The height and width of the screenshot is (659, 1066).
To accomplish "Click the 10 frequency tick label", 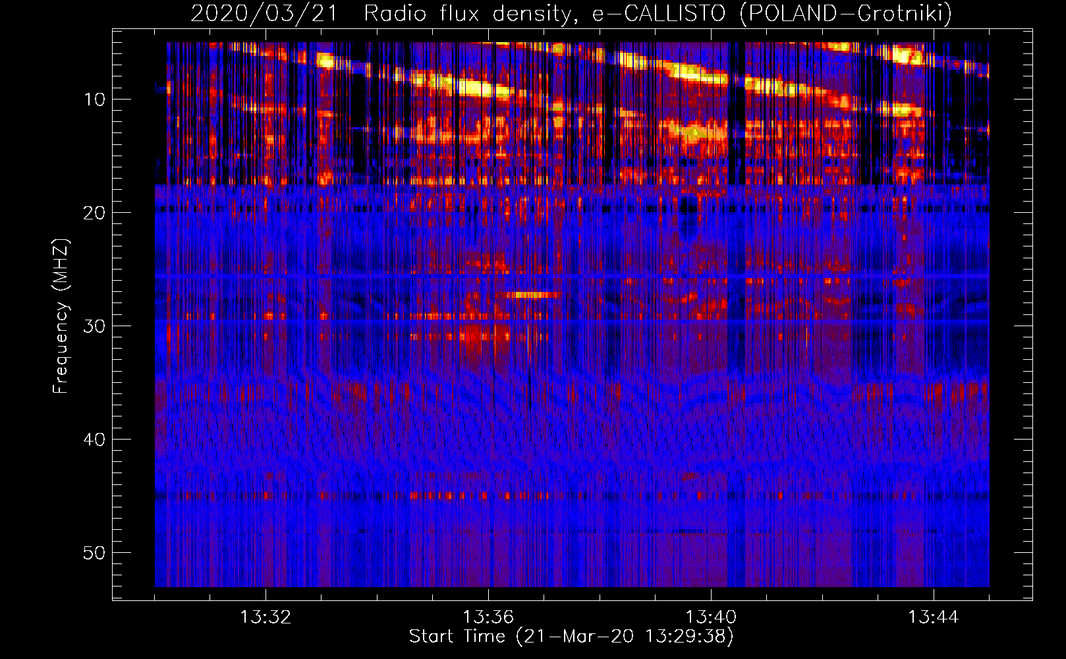I will pos(95,100).
